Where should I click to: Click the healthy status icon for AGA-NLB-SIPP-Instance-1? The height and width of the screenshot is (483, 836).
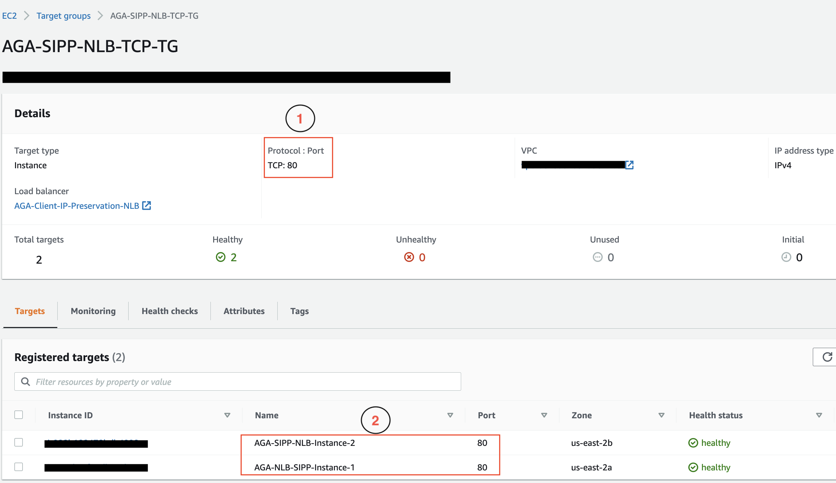click(x=693, y=467)
